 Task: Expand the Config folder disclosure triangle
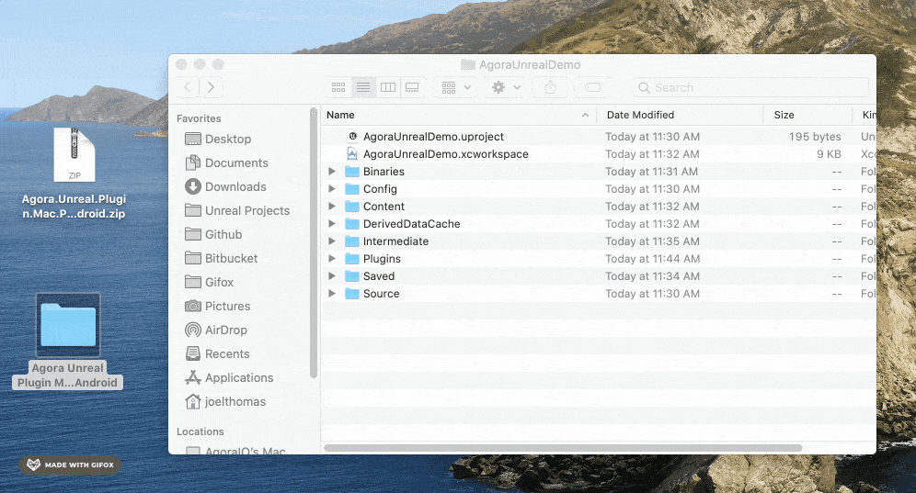tap(332, 189)
